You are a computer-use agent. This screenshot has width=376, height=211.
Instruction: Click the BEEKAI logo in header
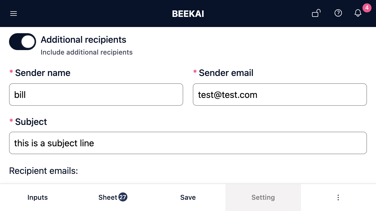click(188, 14)
